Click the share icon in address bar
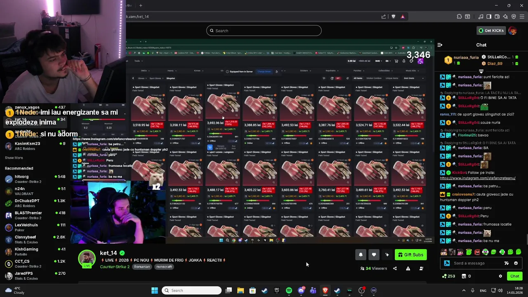 [384, 16]
